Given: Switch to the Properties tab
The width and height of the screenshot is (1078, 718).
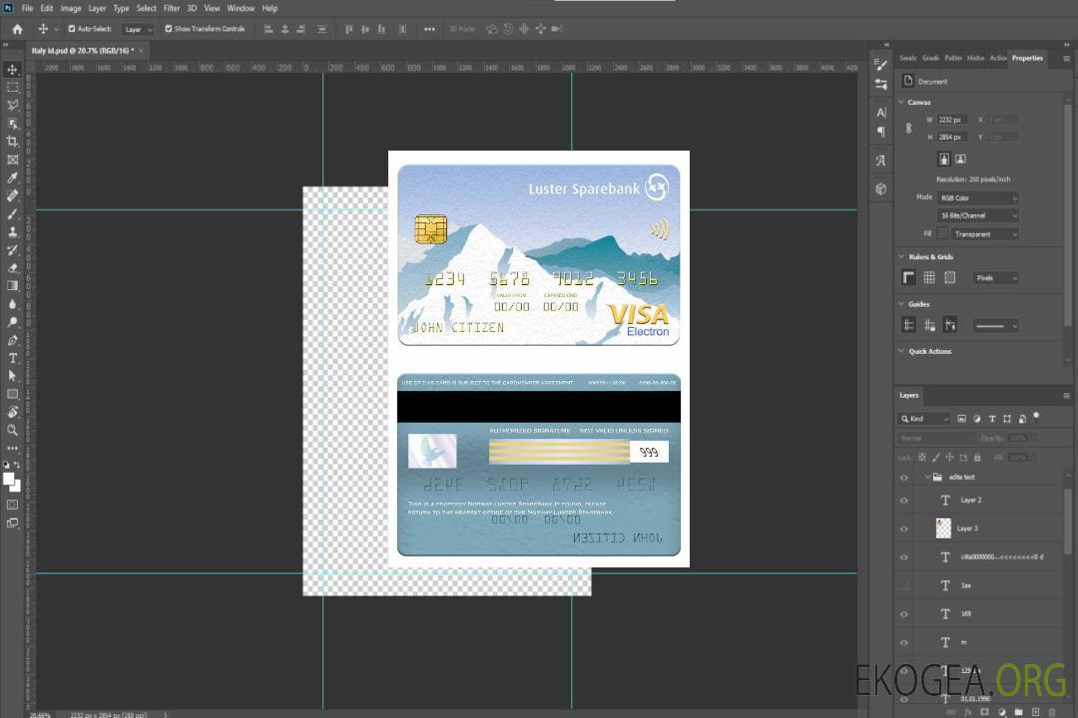Looking at the screenshot, I should (1027, 58).
